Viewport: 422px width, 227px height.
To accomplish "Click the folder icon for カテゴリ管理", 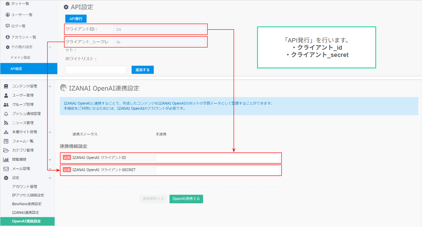I will point(6,150).
